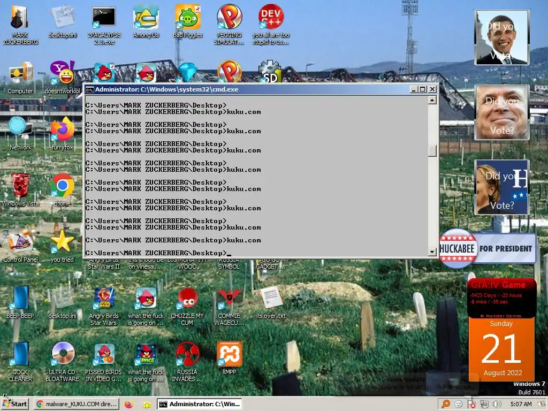Launch PISSED BIRDS IN VIDEO G... shortcut
Screen dimensions: 548x411
point(104,361)
